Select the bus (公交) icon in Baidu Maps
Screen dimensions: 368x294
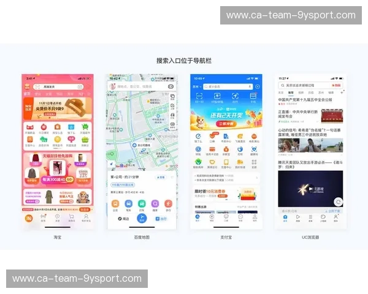[x=115, y=204]
